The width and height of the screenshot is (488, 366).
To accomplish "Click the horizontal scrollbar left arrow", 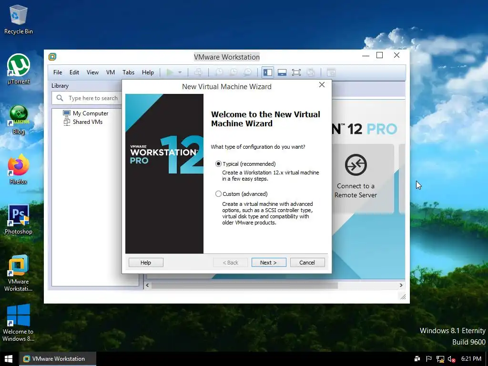I will click(x=148, y=285).
